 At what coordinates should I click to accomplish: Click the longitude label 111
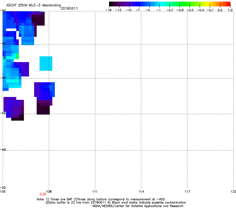[95, 192]
